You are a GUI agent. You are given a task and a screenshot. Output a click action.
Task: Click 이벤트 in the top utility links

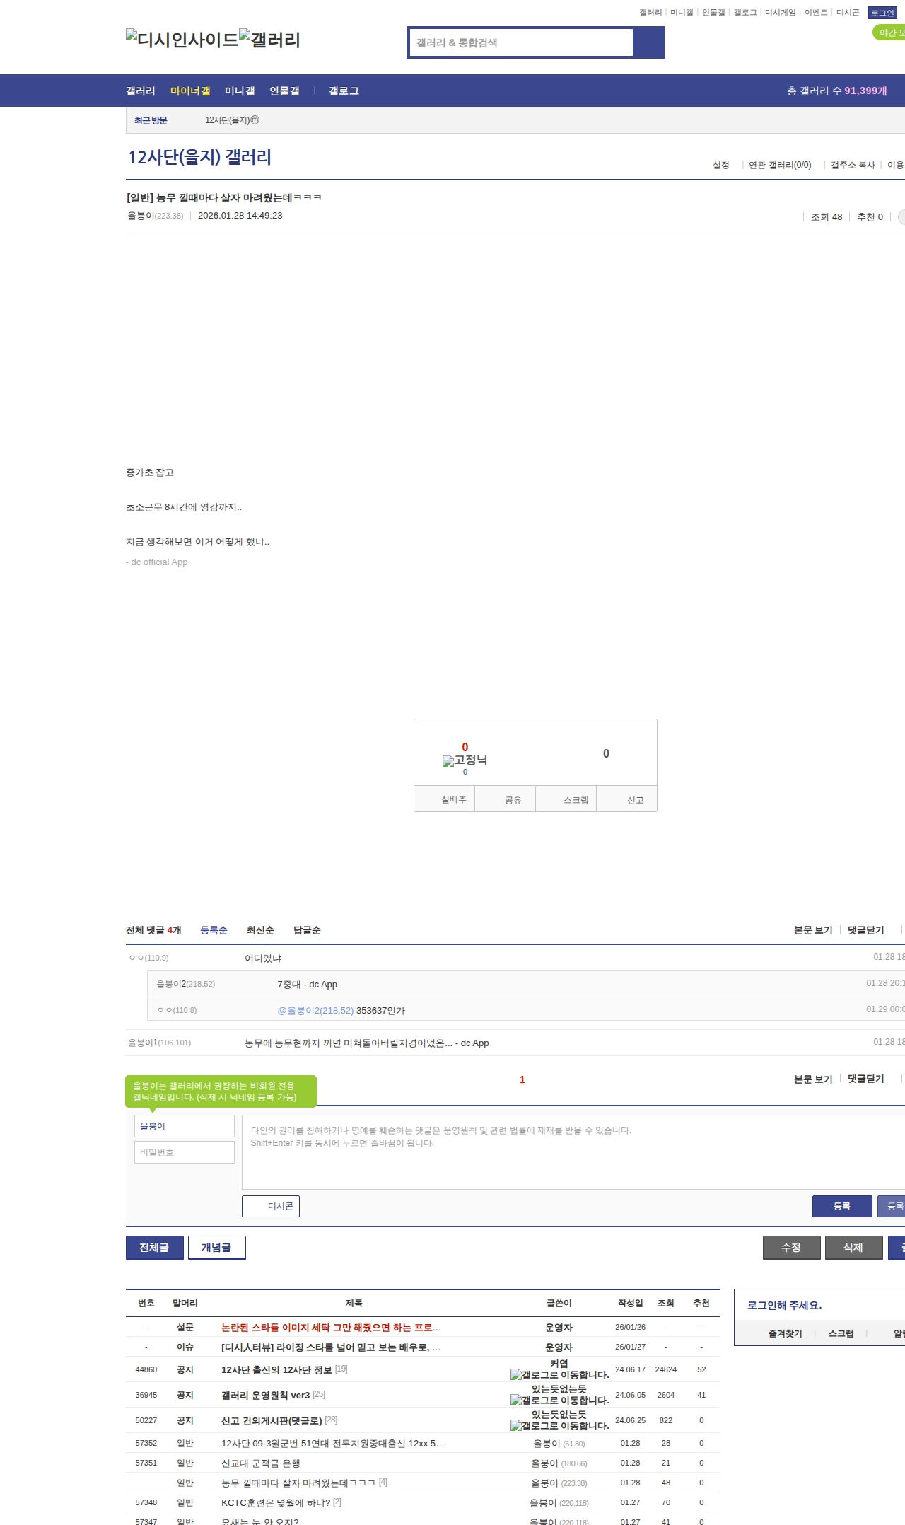tap(816, 12)
